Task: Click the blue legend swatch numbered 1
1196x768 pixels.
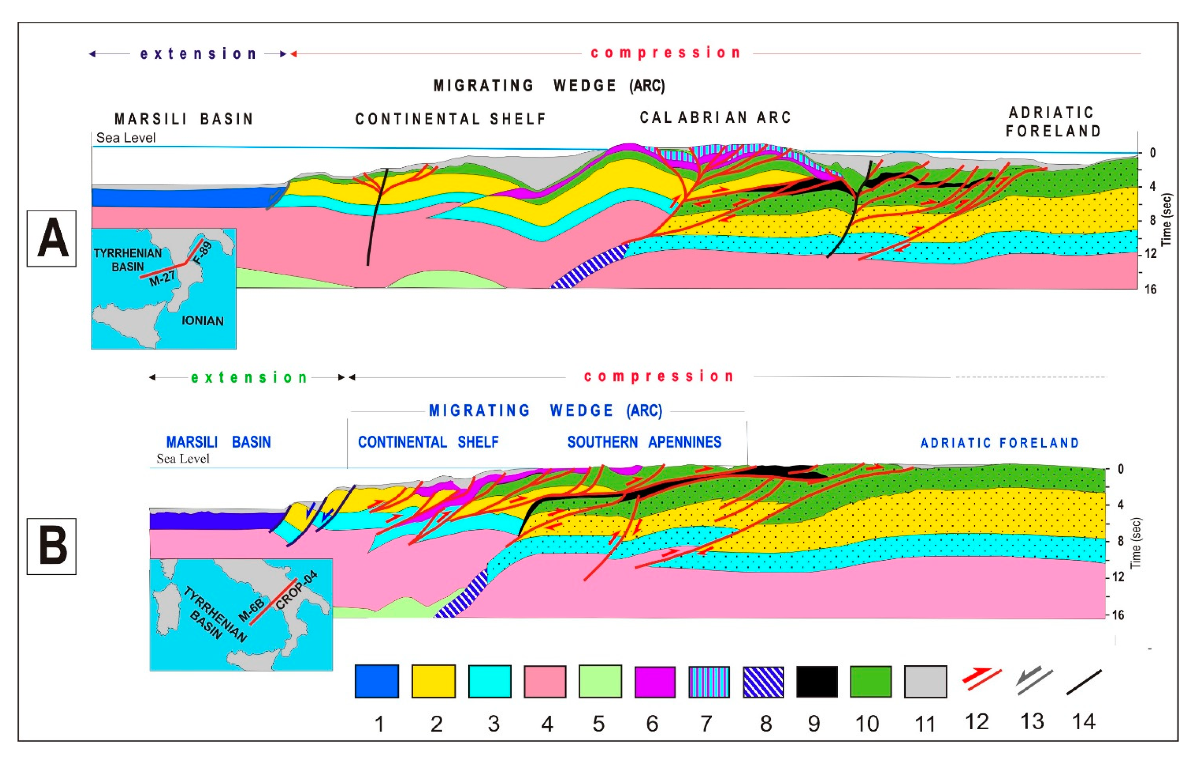Action: coord(376,681)
